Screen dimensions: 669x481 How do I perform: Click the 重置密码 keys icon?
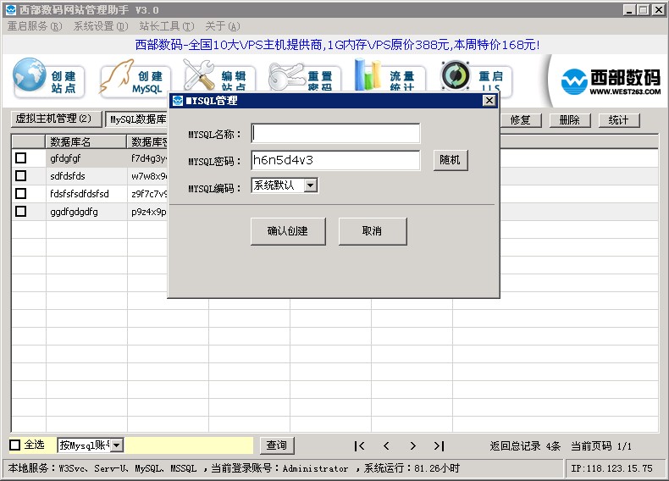point(286,78)
